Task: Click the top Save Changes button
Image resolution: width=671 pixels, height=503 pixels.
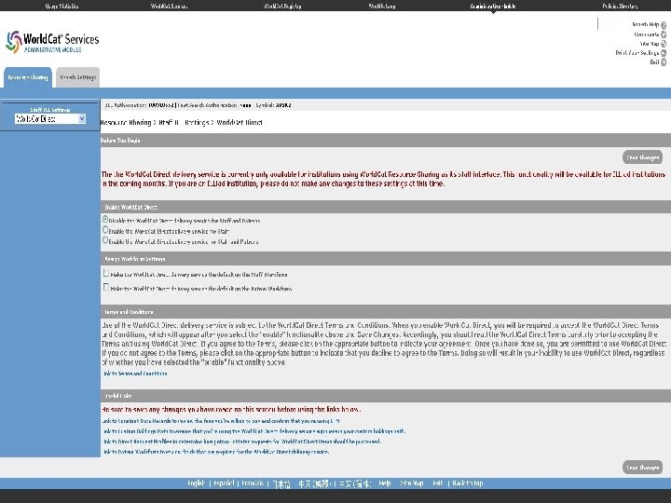Action: (x=642, y=157)
